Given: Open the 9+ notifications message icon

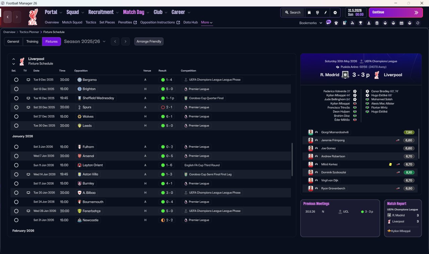Looking at the screenshot, I should coord(328,22).
